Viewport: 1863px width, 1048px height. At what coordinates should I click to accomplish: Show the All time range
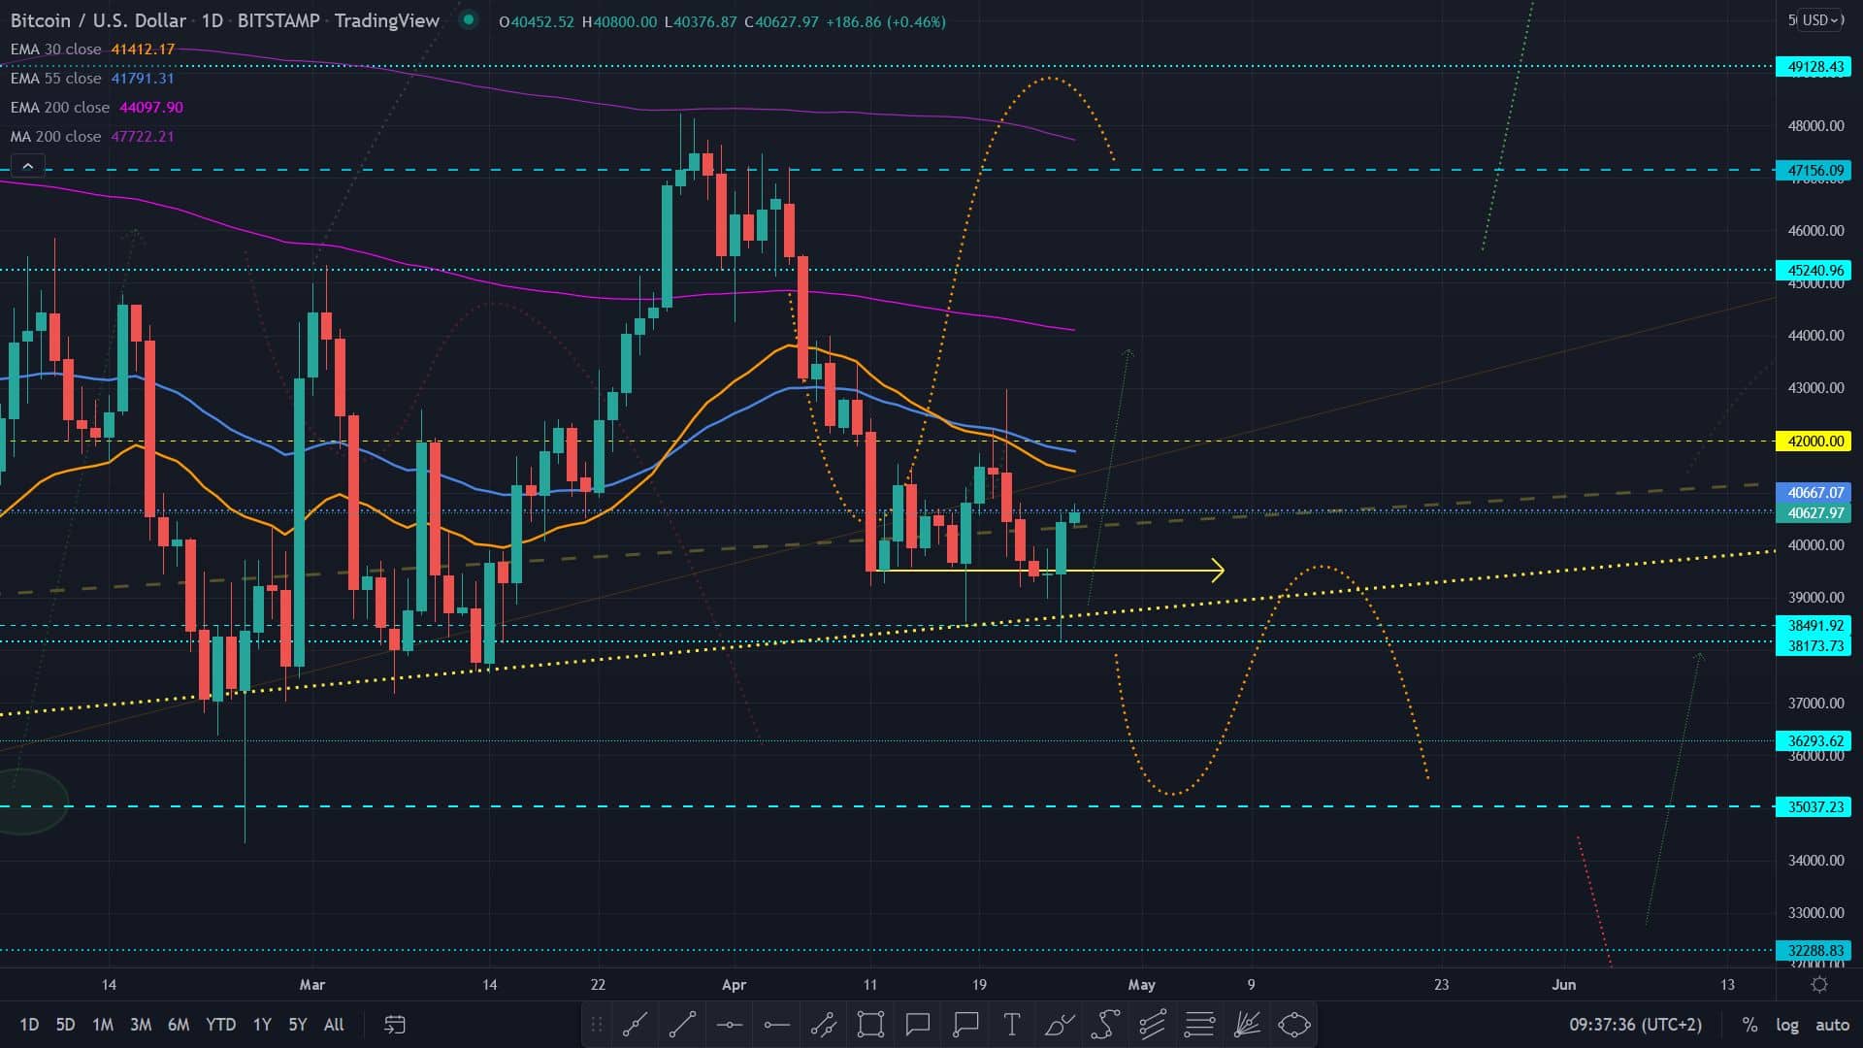(334, 1025)
